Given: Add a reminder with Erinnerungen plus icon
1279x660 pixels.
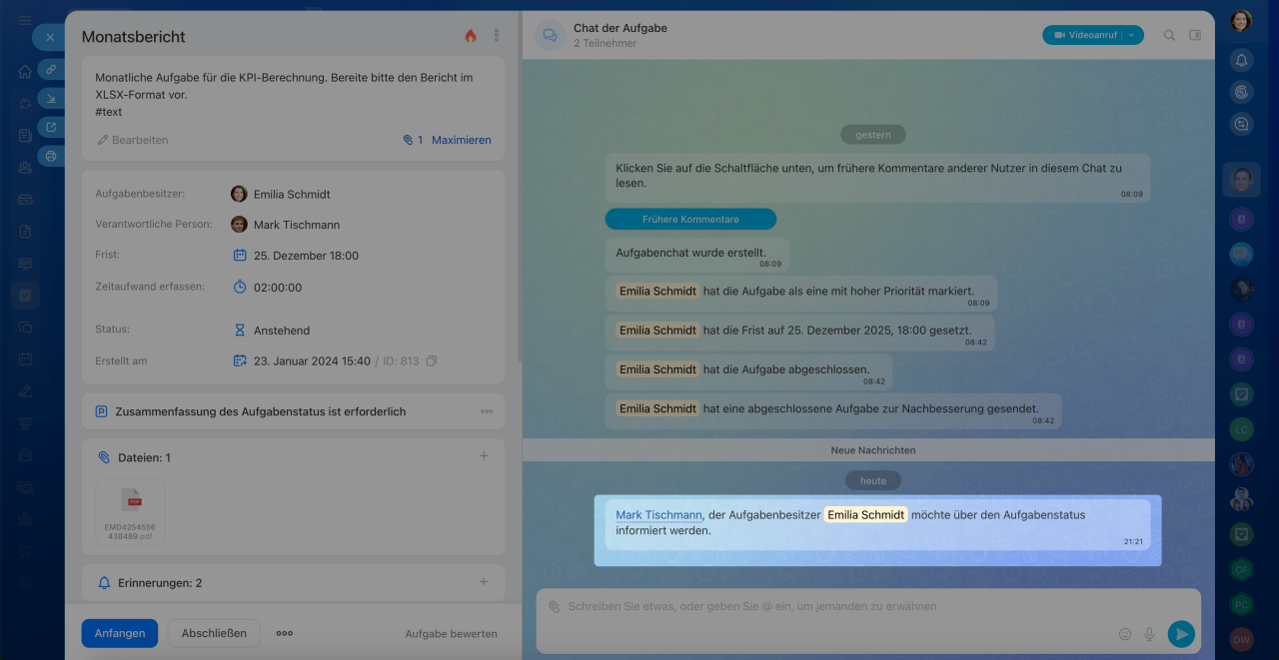Looking at the screenshot, I should point(484,582).
